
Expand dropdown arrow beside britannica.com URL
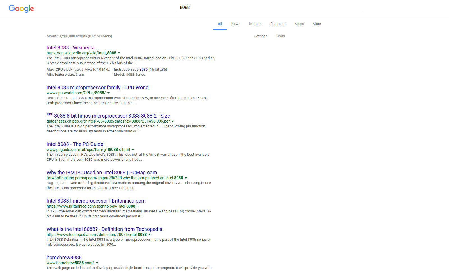coord(138,206)
